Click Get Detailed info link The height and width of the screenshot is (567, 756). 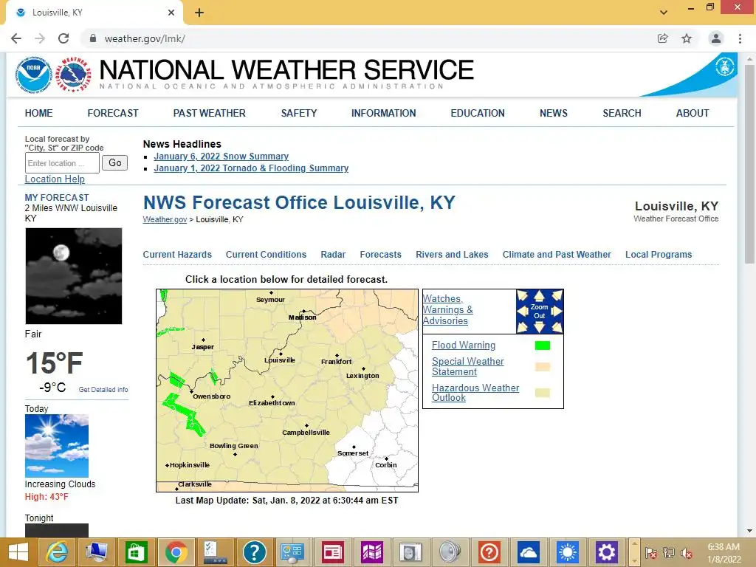(x=103, y=390)
